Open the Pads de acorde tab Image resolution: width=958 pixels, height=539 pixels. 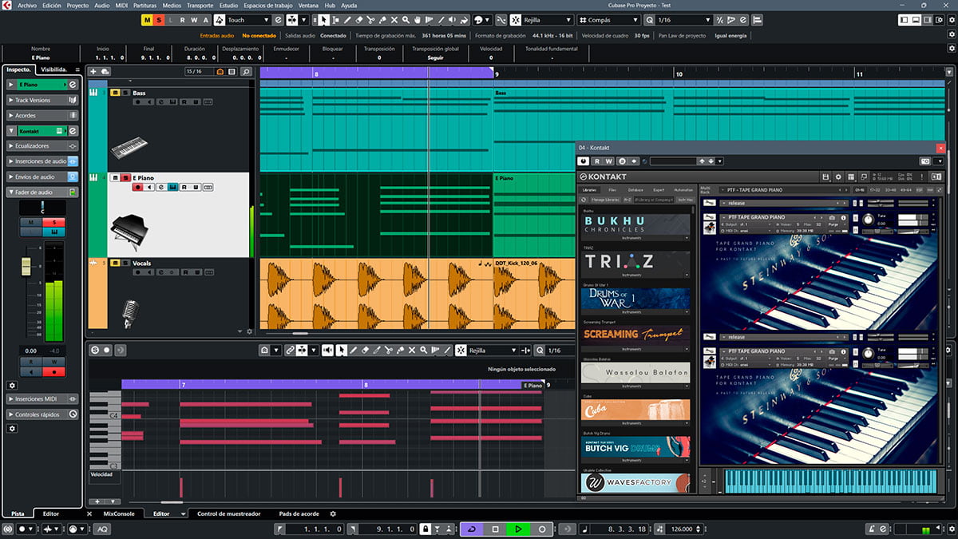pyautogui.click(x=299, y=513)
